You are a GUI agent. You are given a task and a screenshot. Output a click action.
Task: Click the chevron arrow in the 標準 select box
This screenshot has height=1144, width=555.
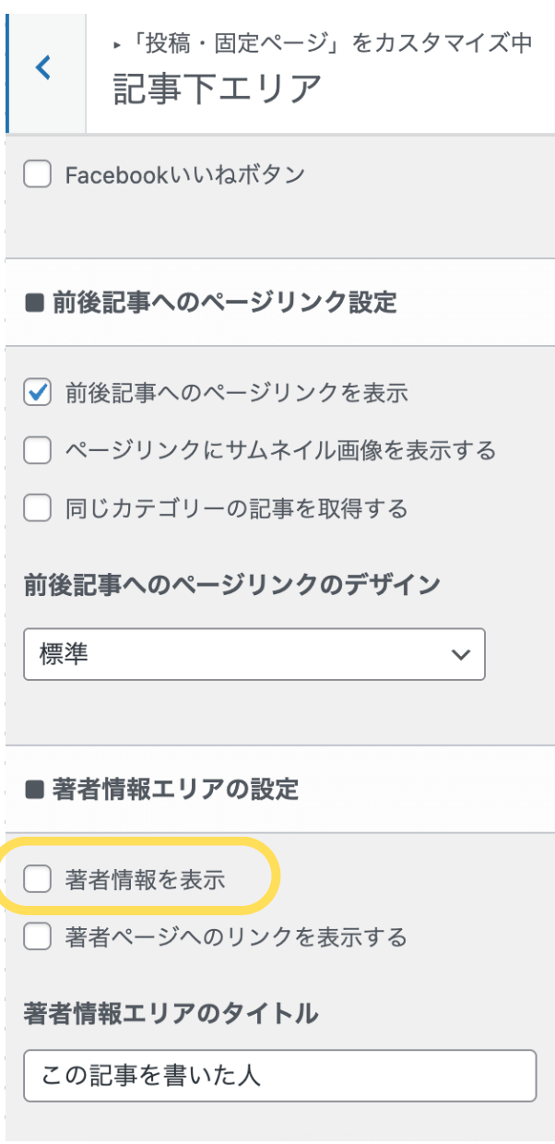pos(458,654)
